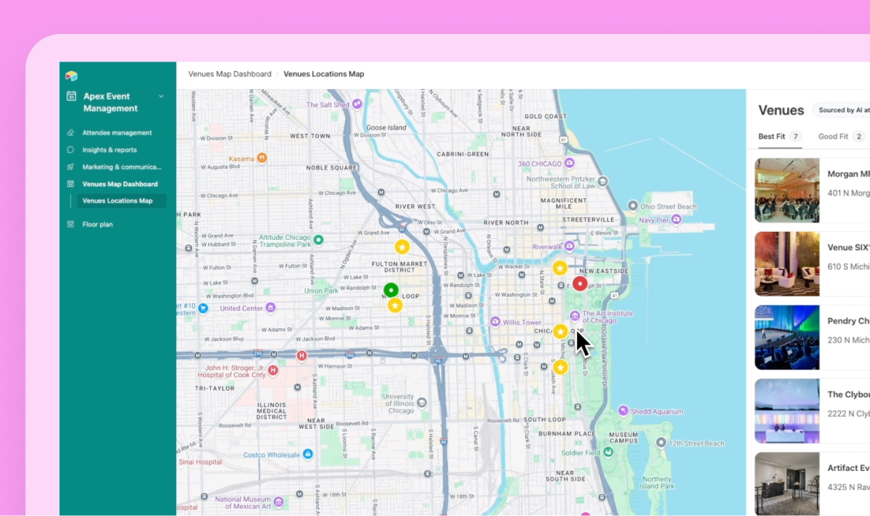The width and height of the screenshot is (870, 516).
Task: Click the Costco Wholesale map marker
Action: (x=307, y=454)
